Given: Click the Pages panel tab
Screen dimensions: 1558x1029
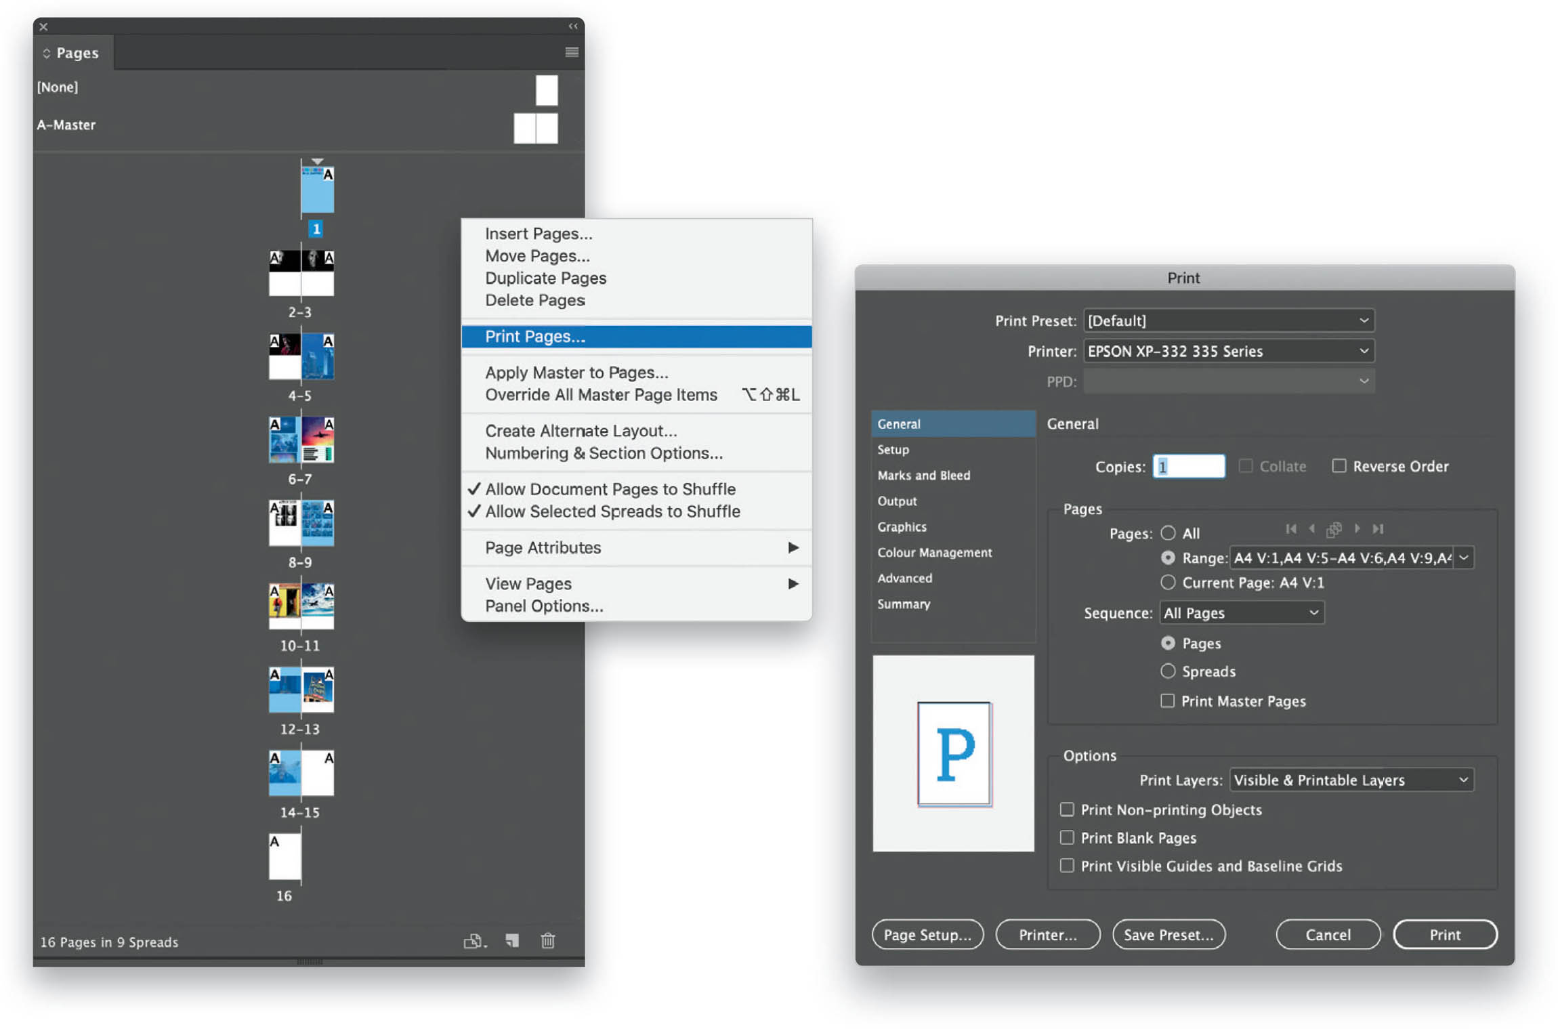Looking at the screenshot, I should click(73, 53).
